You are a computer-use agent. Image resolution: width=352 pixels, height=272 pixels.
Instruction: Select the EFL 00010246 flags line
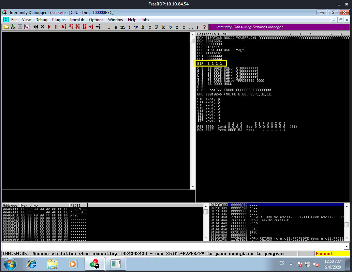click(235, 94)
